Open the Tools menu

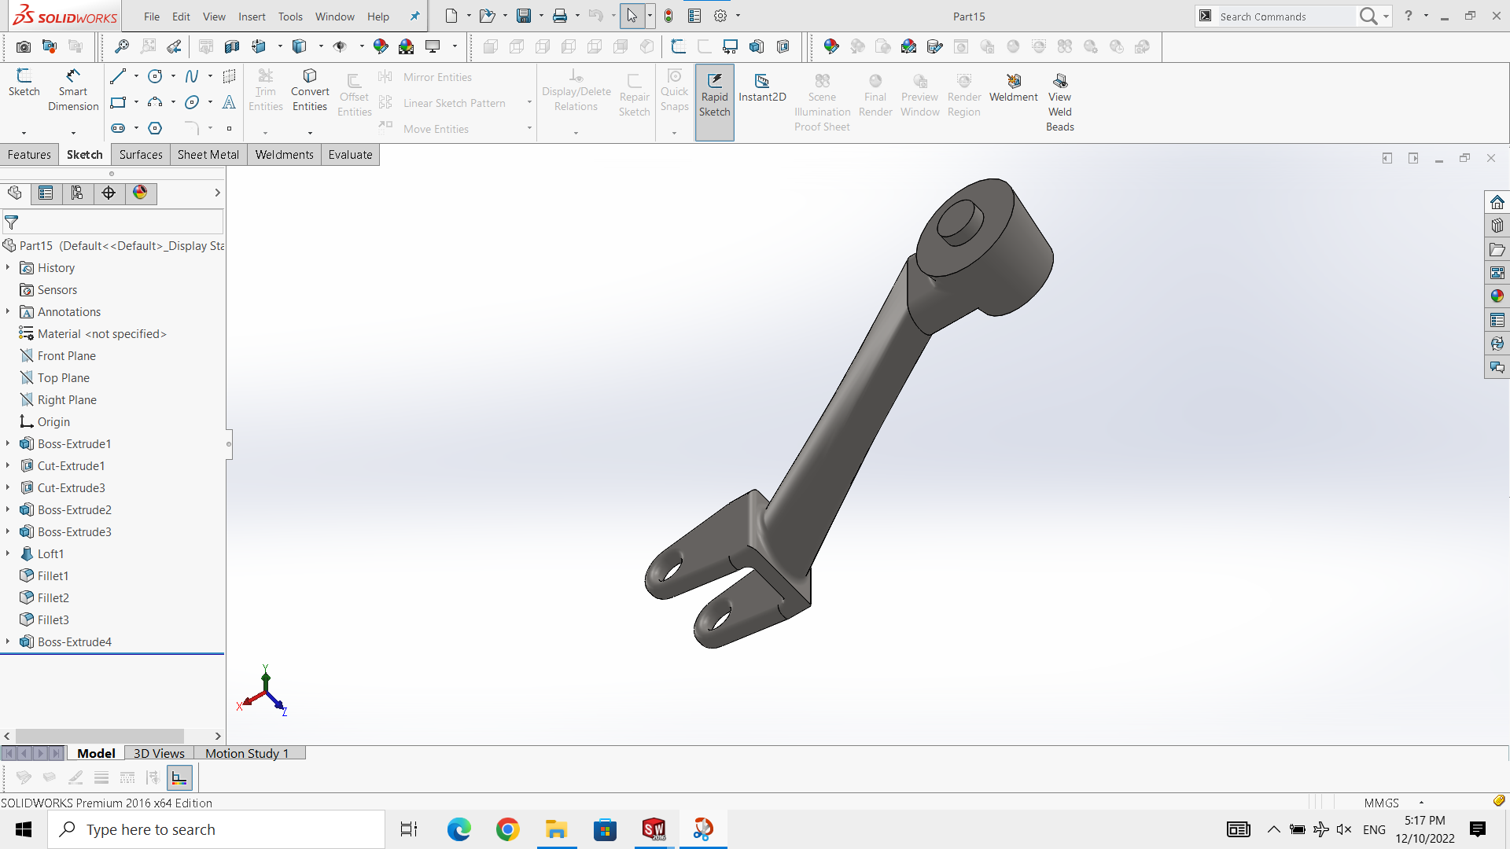coord(290,17)
